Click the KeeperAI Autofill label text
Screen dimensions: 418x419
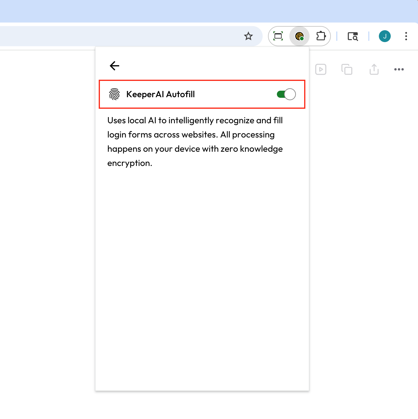pos(160,94)
